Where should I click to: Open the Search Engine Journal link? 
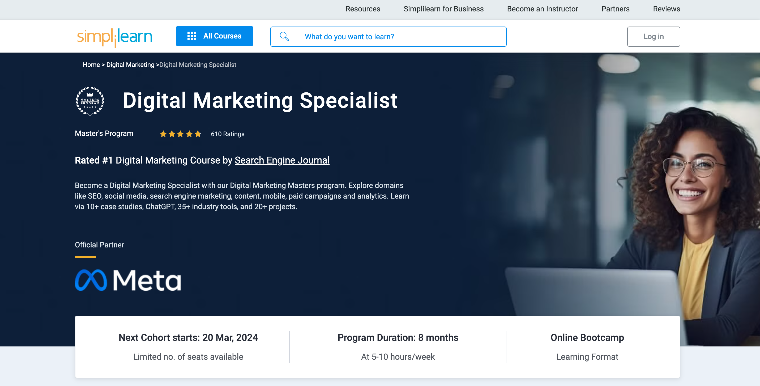tap(282, 160)
